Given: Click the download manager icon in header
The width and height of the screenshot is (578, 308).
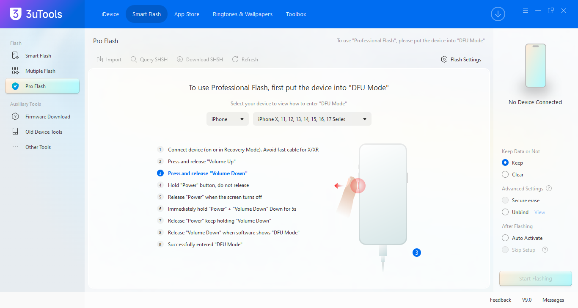Looking at the screenshot, I should [x=498, y=14].
